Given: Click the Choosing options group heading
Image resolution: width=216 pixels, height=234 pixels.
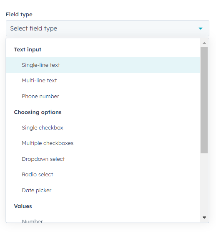Looking at the screenshot, I should [x=38, y=112].
